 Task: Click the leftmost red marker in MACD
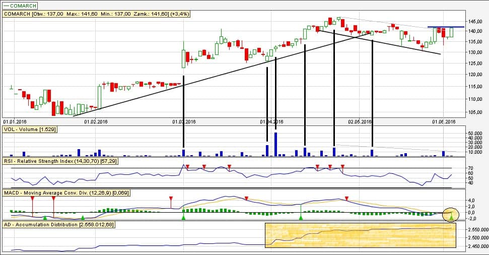coord(32,199)
